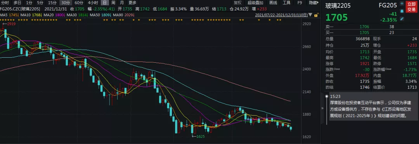Click the 结算价 value 1713
This screenshot has height=144, width=419.
[x=412, y=87]
